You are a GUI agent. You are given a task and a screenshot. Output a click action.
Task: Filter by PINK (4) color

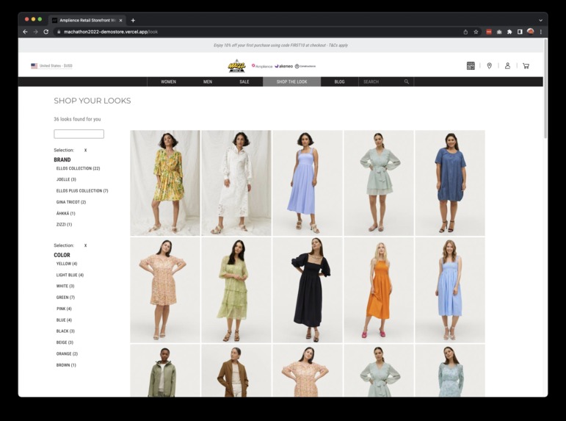point(64,309)
